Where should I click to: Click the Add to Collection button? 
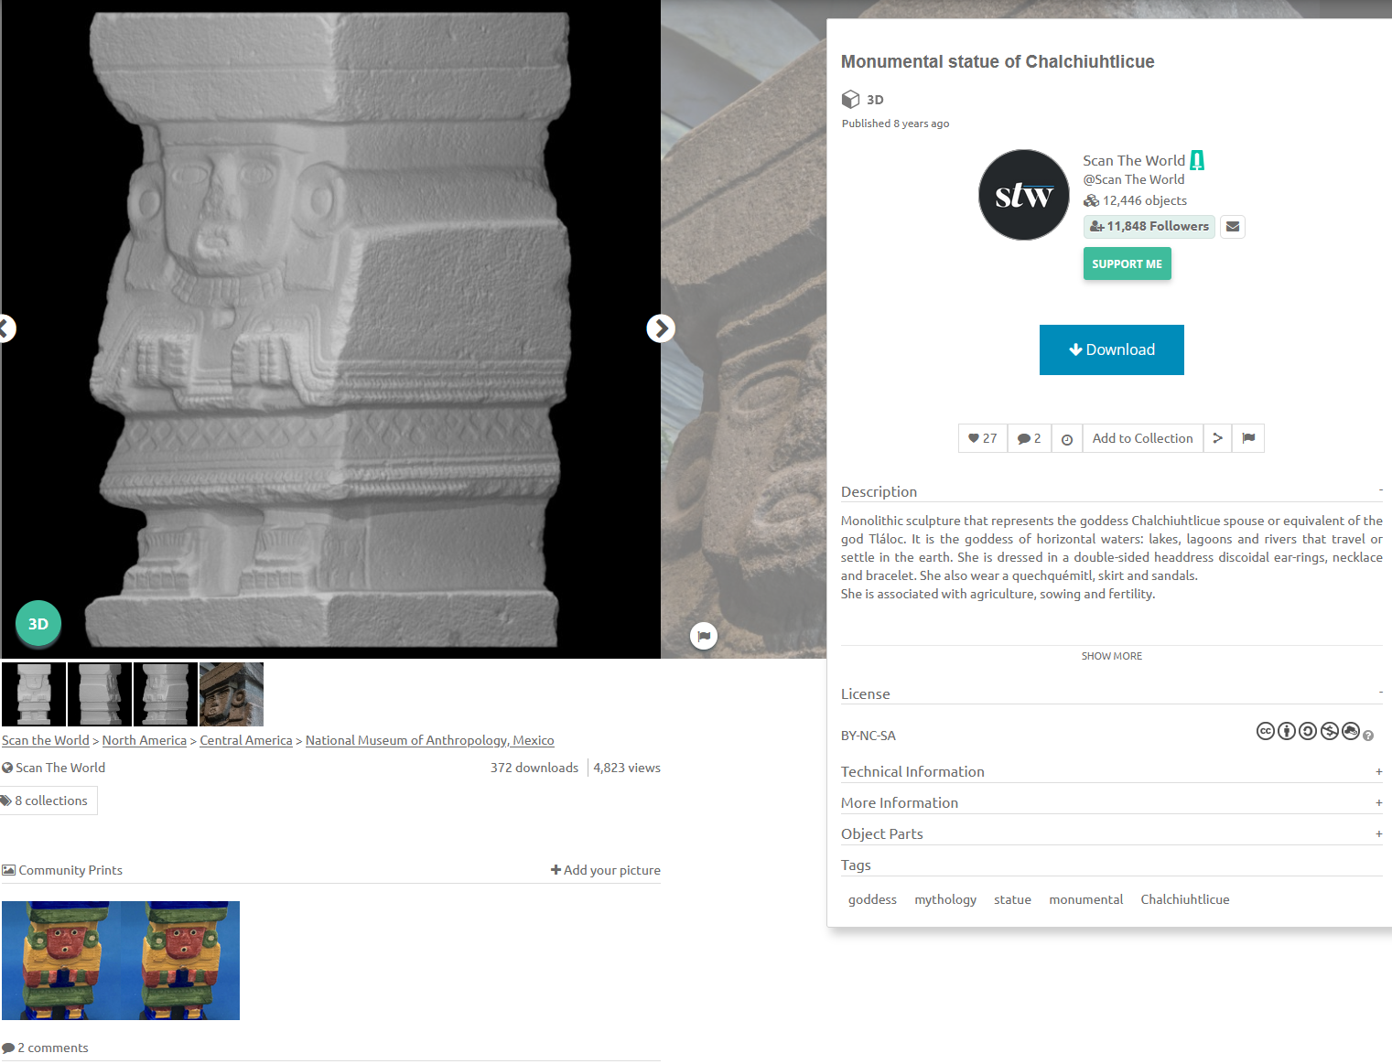coord(1142,438)
